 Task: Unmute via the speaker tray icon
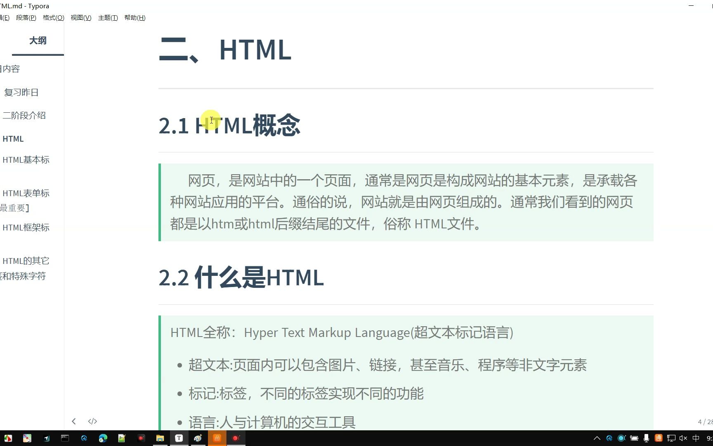click(x=683, y=438)
